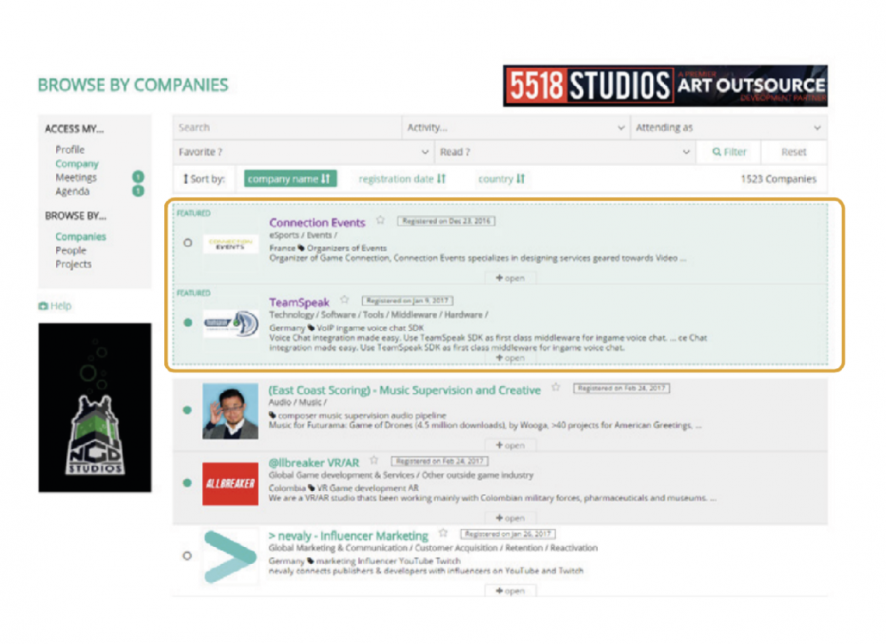Click the TeamSpeak logo thumbnail
Image resolution: width=886 pixels, height=644 pixels.
(231, 323)
